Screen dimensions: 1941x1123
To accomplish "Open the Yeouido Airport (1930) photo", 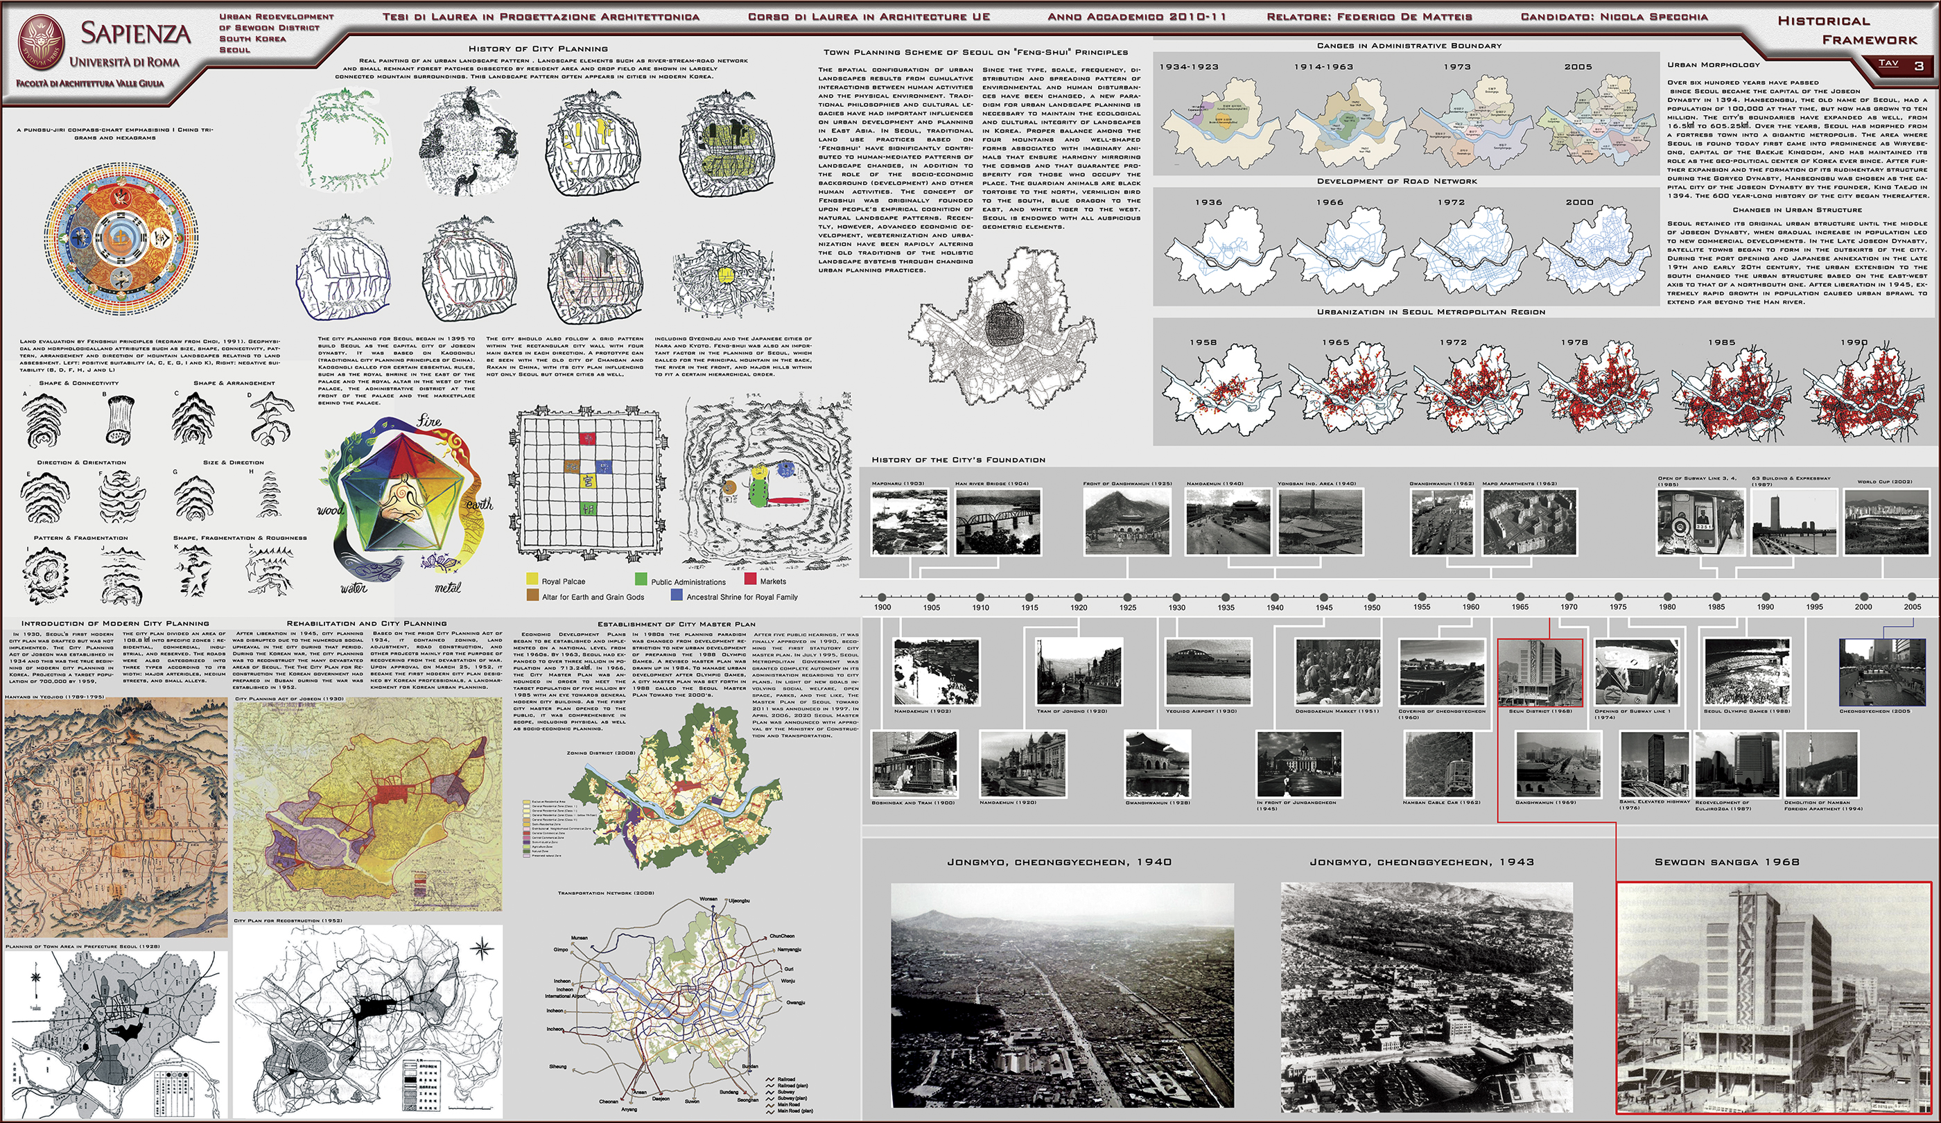I will pyautogui.click(x=1208, y=671).
